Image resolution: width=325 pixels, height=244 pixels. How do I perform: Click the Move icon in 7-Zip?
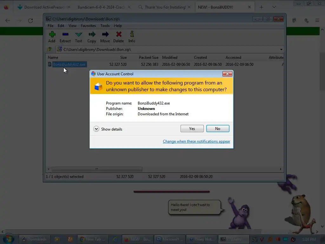[105, 37]
